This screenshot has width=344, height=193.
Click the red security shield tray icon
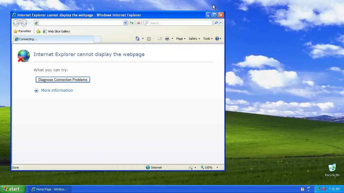324,189
